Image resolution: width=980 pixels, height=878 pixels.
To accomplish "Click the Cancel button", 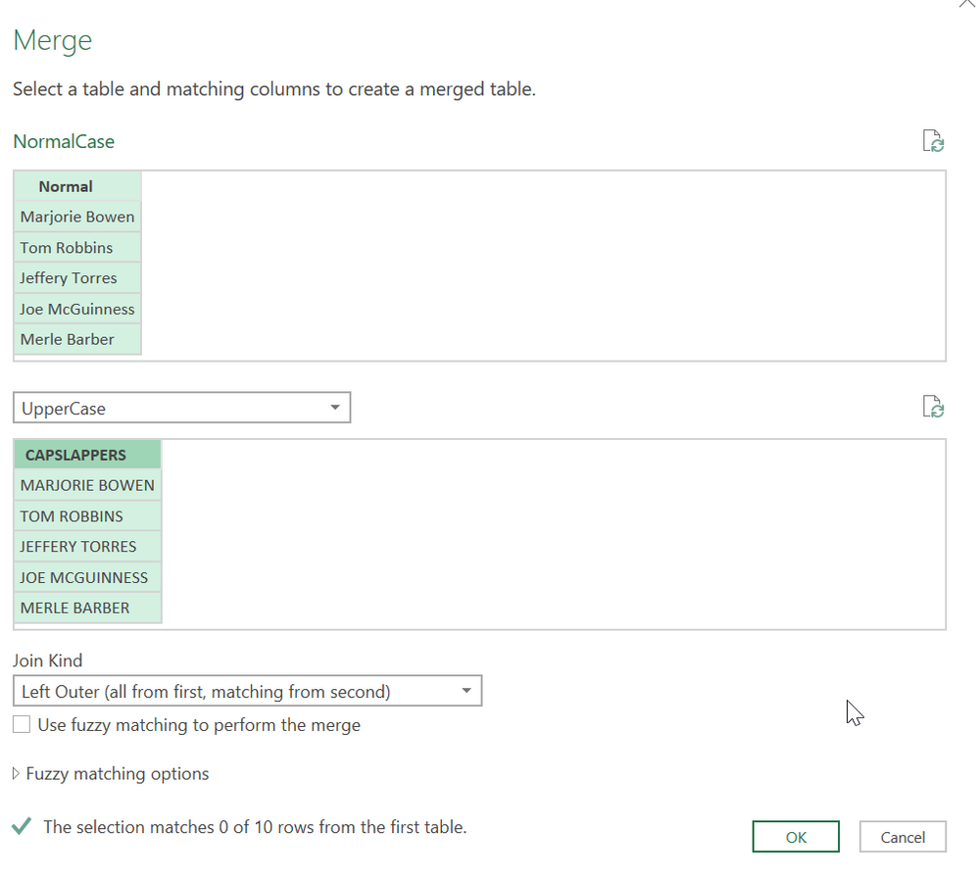I will pos(902,836).
